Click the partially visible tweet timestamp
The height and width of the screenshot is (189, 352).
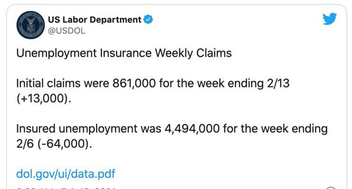pos(66,188)
